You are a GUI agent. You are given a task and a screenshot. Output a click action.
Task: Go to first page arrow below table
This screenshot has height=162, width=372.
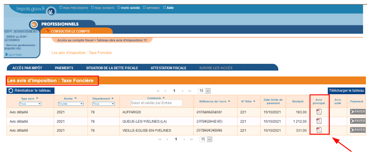(159, 139)
